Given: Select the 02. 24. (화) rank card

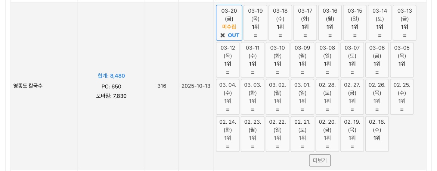Looking at the screenshot, I should click(227, 134).
